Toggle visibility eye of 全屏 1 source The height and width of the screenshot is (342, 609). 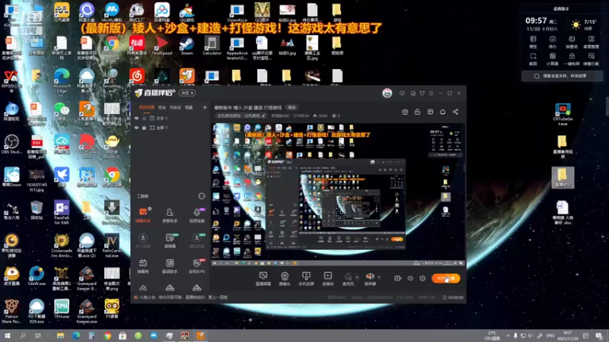pyautogui.click(x=136, y=128)
